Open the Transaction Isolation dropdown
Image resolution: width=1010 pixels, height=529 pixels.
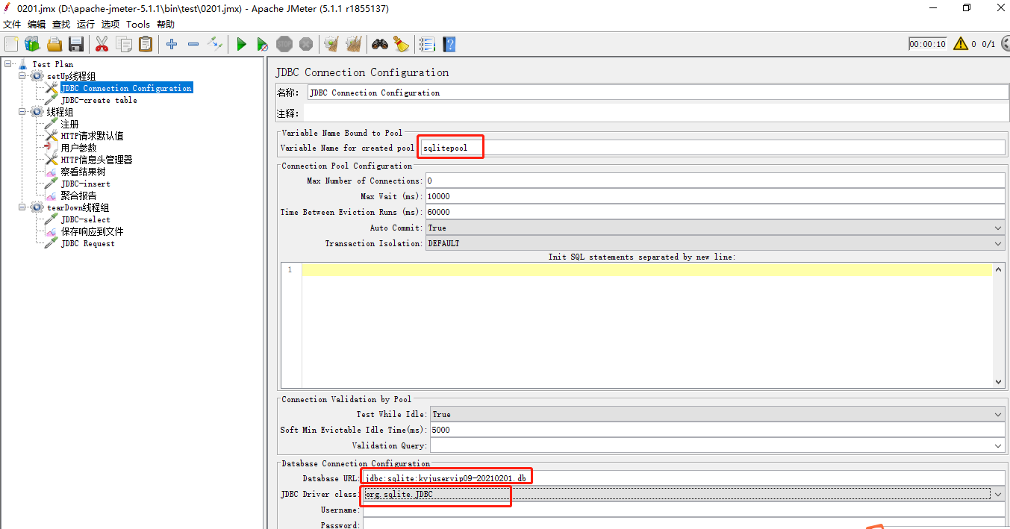tap(998, 242)
